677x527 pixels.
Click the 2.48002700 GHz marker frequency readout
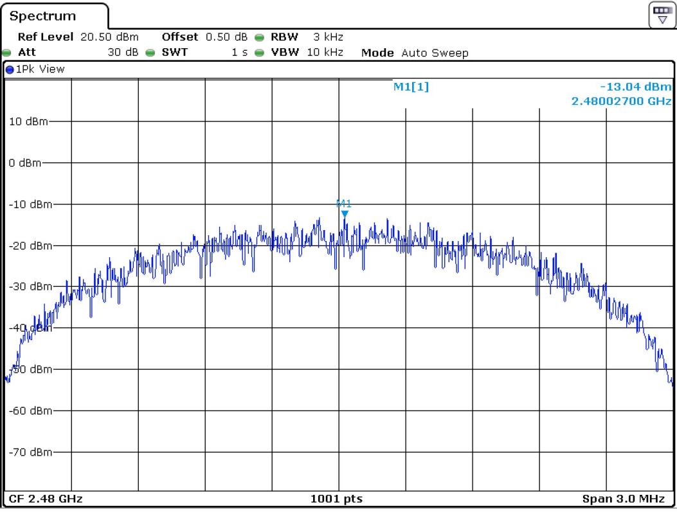(621, 102)
